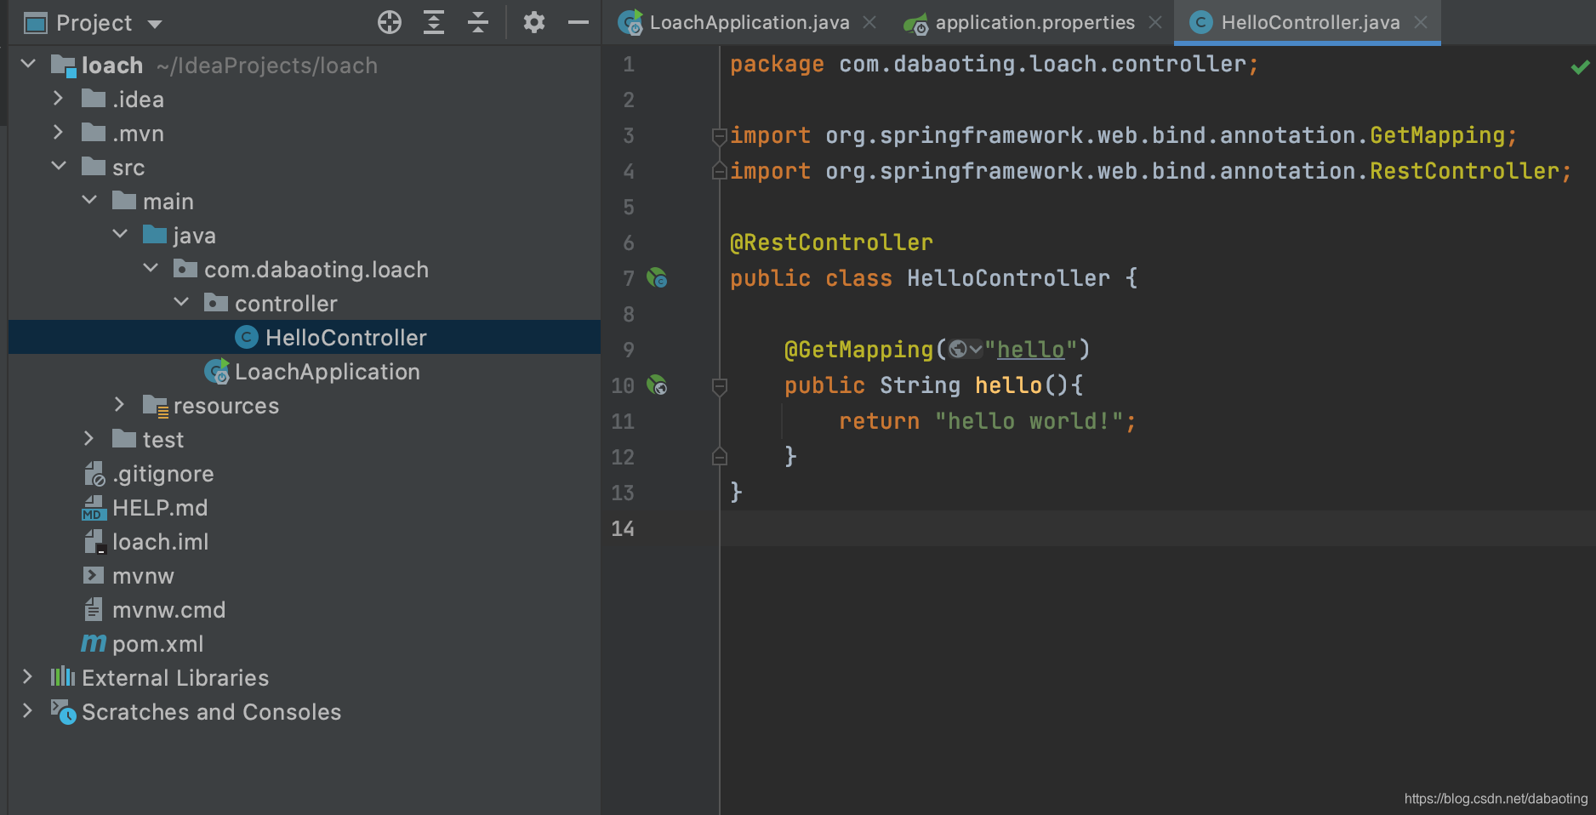Click the HelloController class icon in tree
This screenshot has width=1596, height=815.
pos(247,338)
